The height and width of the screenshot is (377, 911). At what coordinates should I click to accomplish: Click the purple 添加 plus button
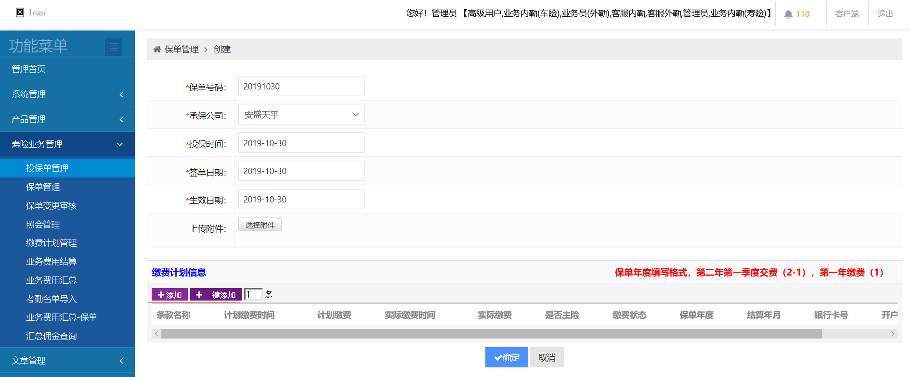point(169,295)
